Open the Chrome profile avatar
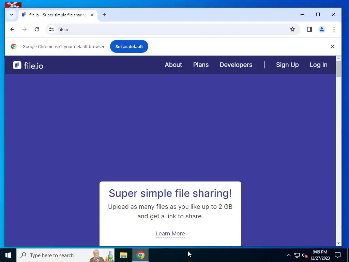The image size is (349, 262). click(x=322, y=29)
